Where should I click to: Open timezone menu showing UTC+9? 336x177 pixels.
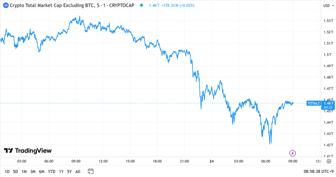coord(319,171)
